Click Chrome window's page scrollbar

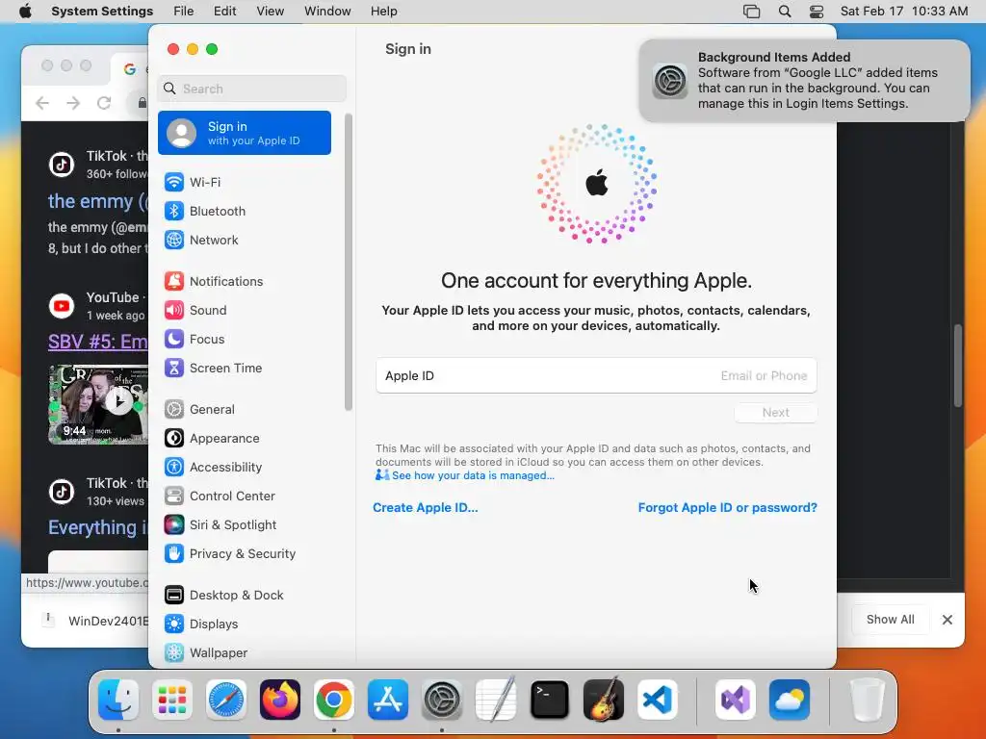coord(958,366)
